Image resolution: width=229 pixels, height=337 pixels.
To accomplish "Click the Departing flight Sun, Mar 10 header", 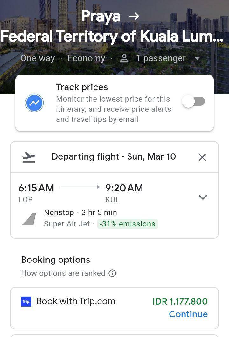I will [114, 157].
